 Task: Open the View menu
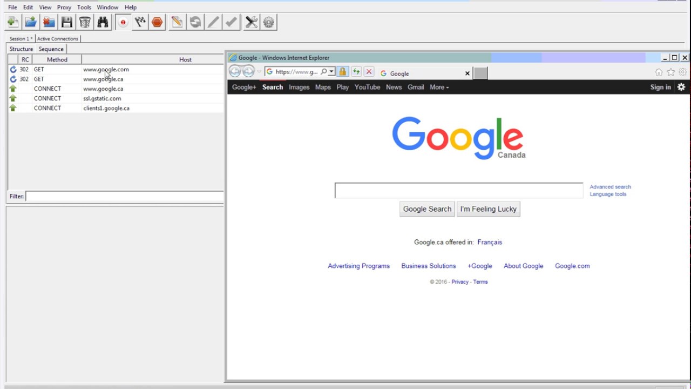[x=45, y=7]
